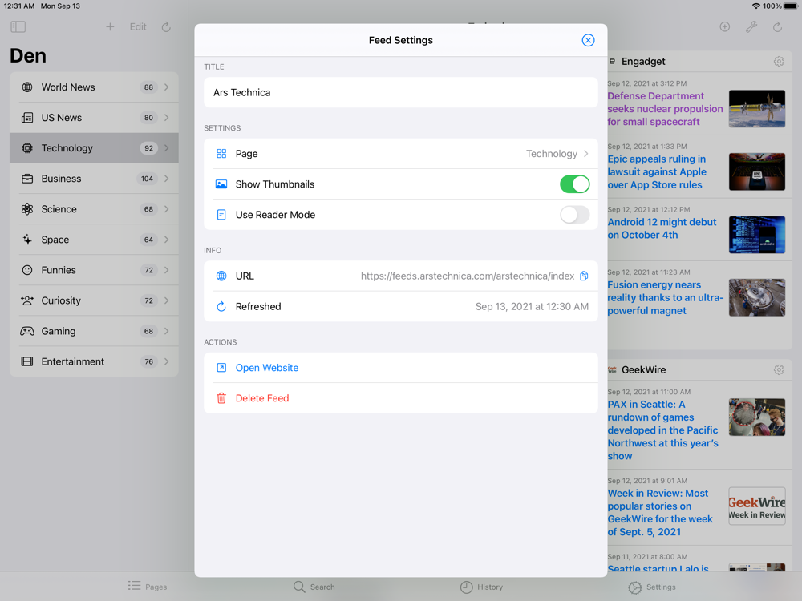Select the Technology page row
The height and width of the screenshot is (601, 802).
tap(94, 148)
